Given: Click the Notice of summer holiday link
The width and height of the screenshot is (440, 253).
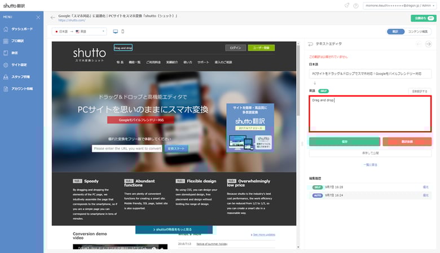Looking at the screenshot, I should point(212,244).
